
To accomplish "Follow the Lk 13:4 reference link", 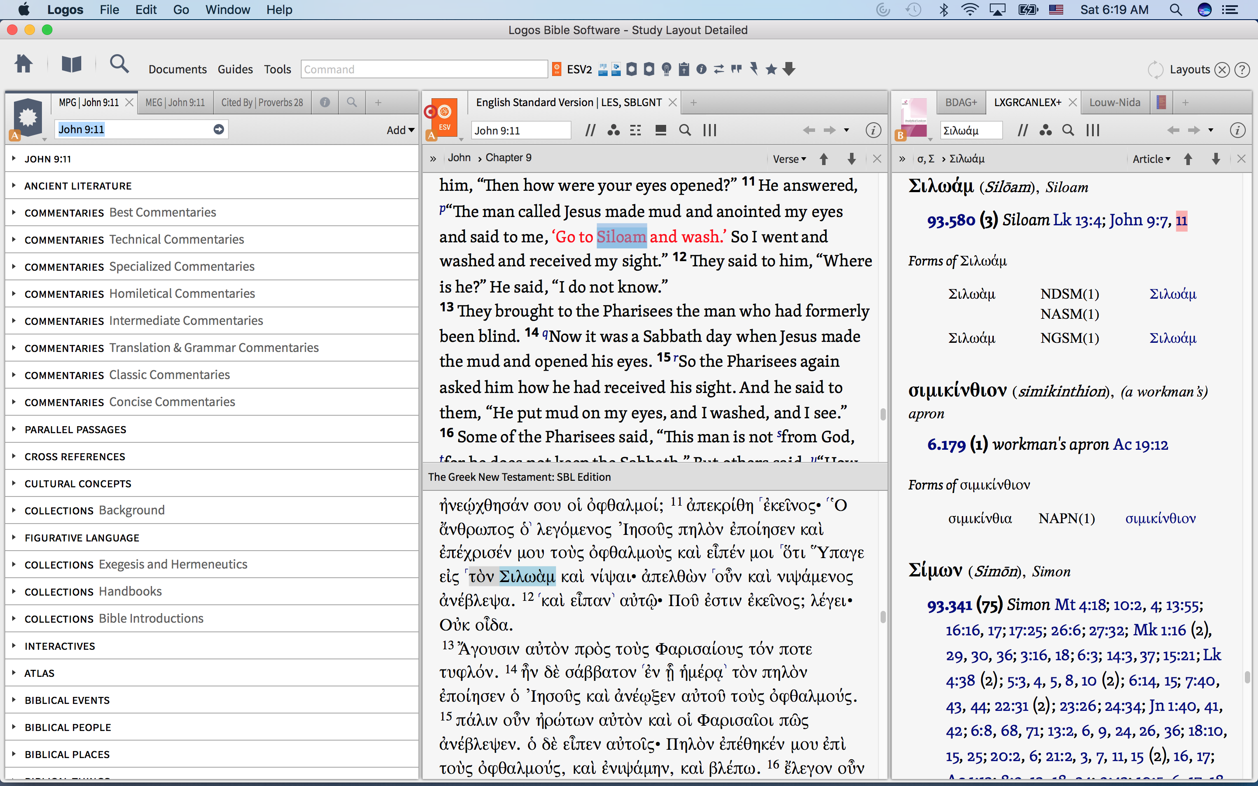I will point(1078,221).
